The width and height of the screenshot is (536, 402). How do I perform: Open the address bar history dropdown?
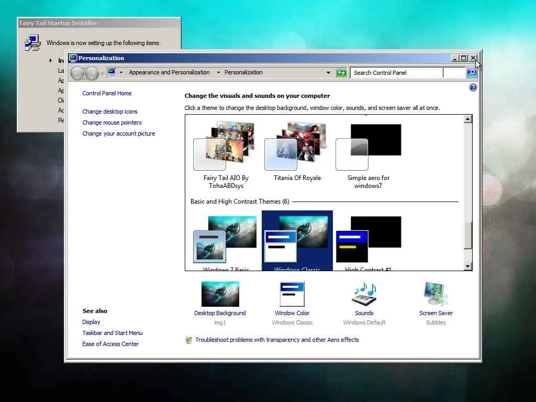pyautogui.click(x=329, y=72)
